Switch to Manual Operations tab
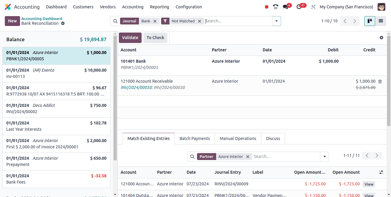 [238, 138]
